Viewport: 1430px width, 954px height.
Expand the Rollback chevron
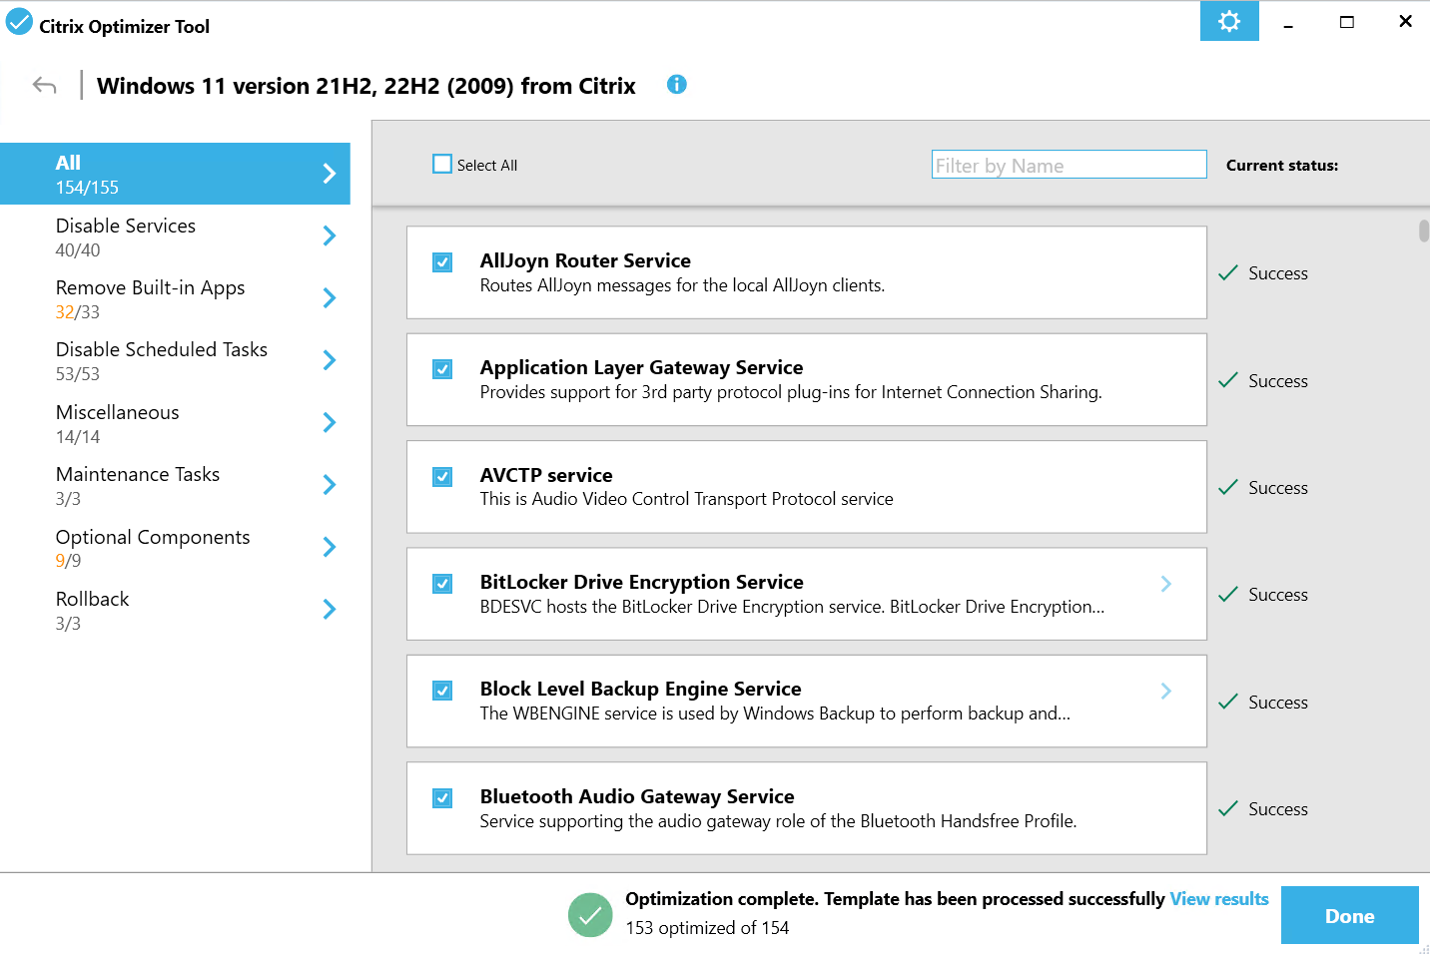point(330,609)
